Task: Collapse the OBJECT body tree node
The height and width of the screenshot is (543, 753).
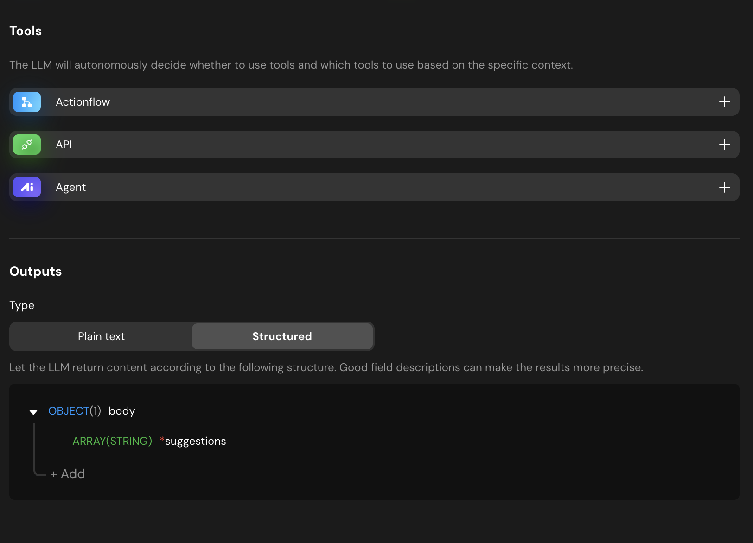Action: pyautogui.click(x=33, y=412)
